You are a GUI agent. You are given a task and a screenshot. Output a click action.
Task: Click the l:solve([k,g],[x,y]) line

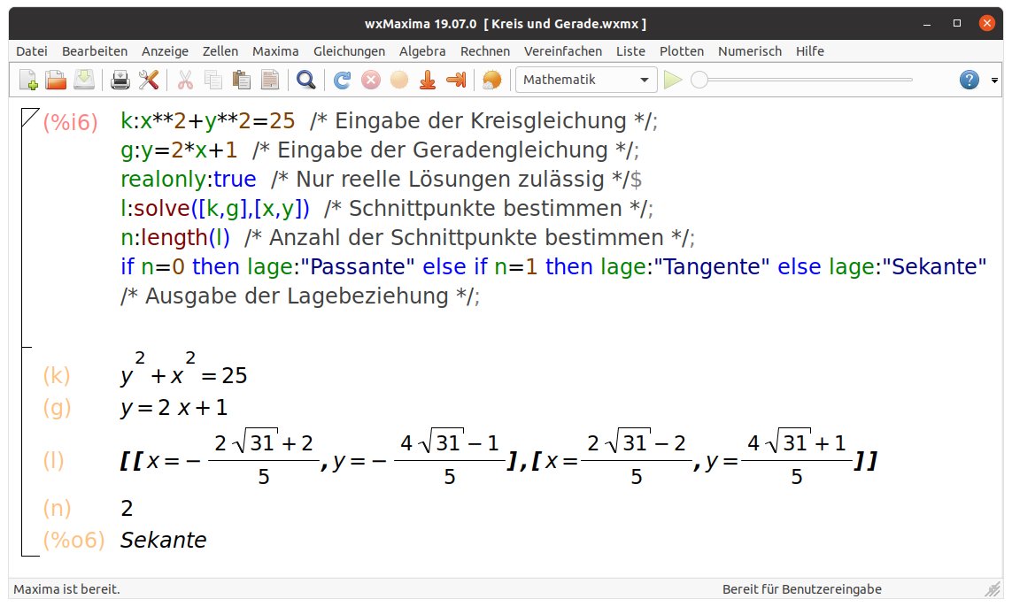coord(215,208)
